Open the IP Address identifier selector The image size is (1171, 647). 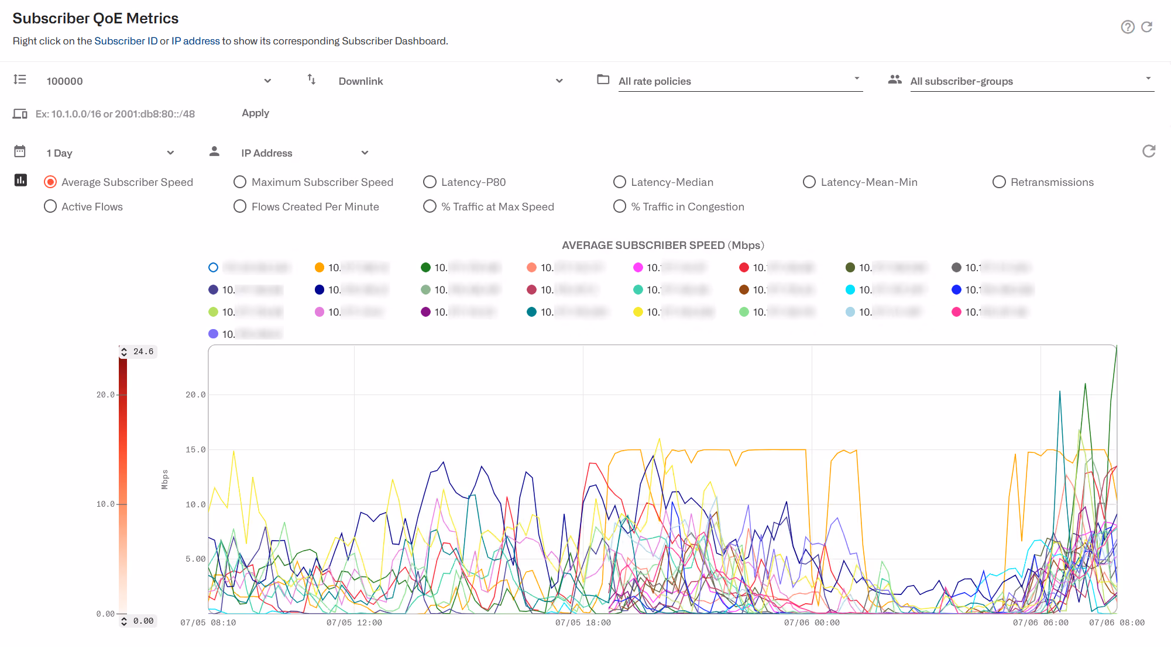[304, 153]
